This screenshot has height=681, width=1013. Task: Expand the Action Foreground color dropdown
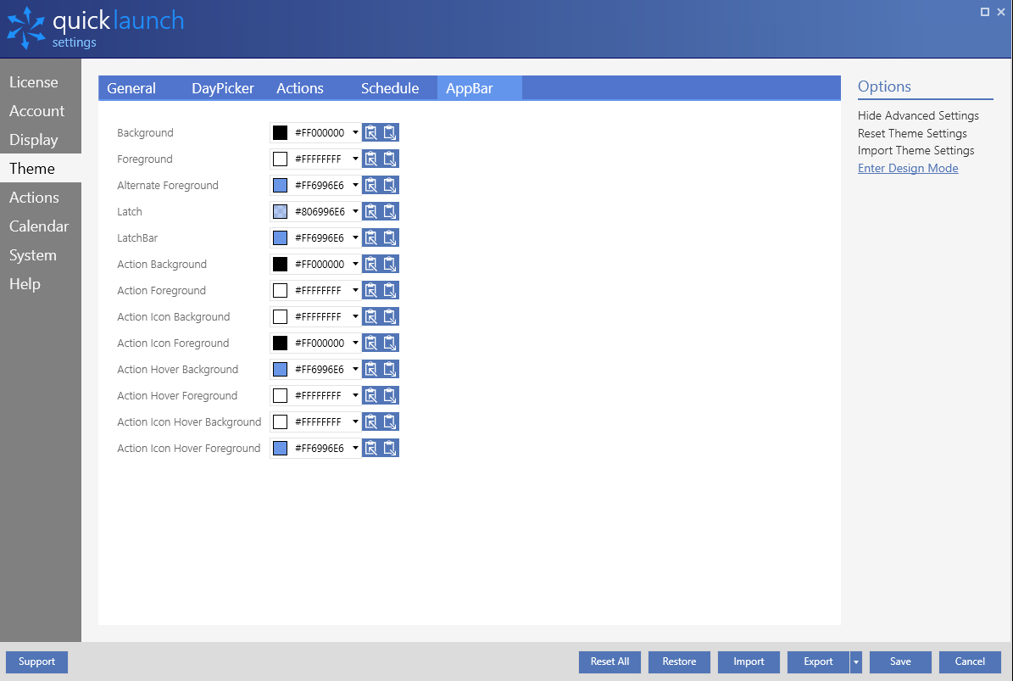pos(355,290)
